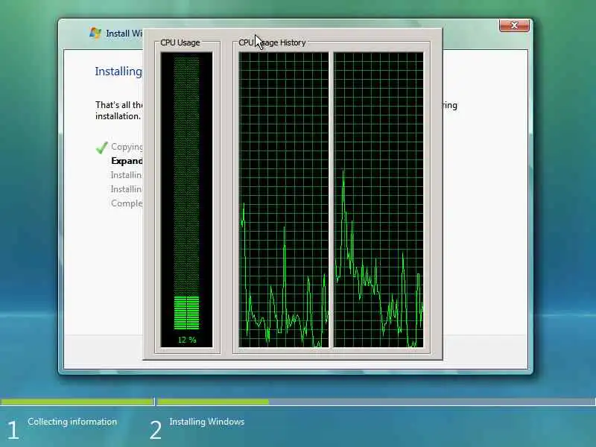
Task: Click the CPU Usage group label
Action: click(x=180, y=42)
